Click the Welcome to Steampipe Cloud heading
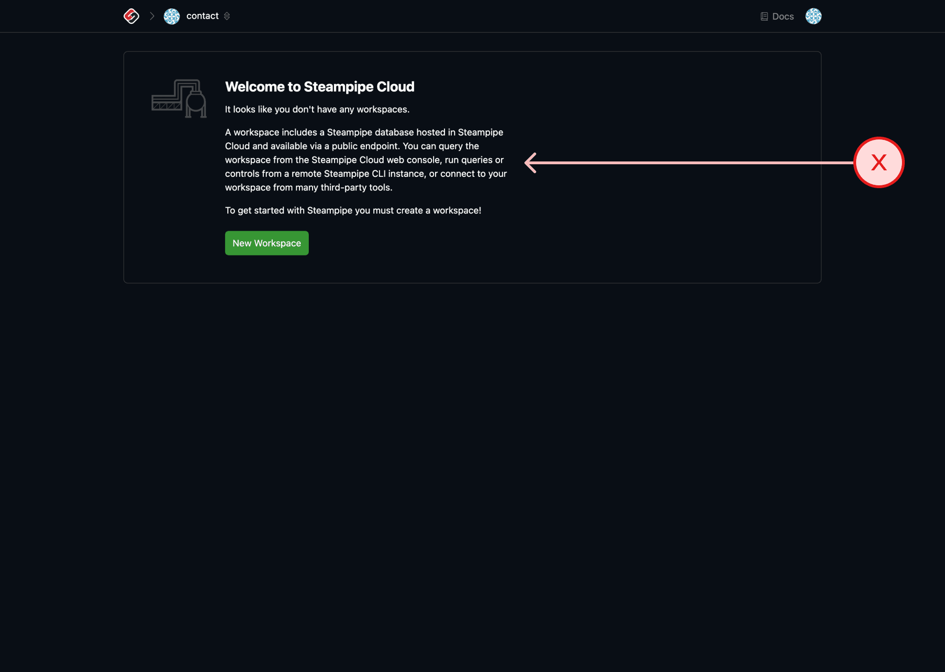 tap(320, 87)
